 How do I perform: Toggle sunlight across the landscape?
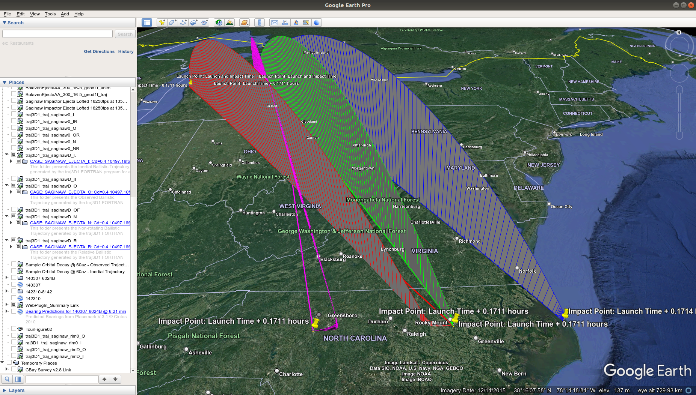tap(229, 23)
